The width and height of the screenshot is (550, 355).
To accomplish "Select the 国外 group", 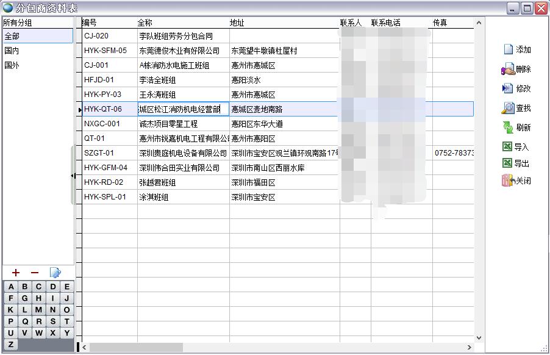I will coord(12,65).
